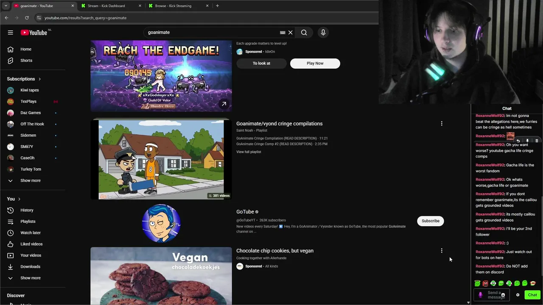Open Chocolate chip cookies, but vegan ad
Image resolution: width=543 pixels, height=305 pixels.
(x=275, y=251)
